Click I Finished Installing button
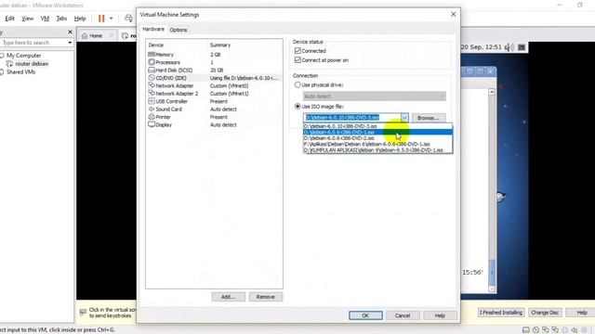The width and height of the screenshot is (595, 334). [x=501, y=313]
